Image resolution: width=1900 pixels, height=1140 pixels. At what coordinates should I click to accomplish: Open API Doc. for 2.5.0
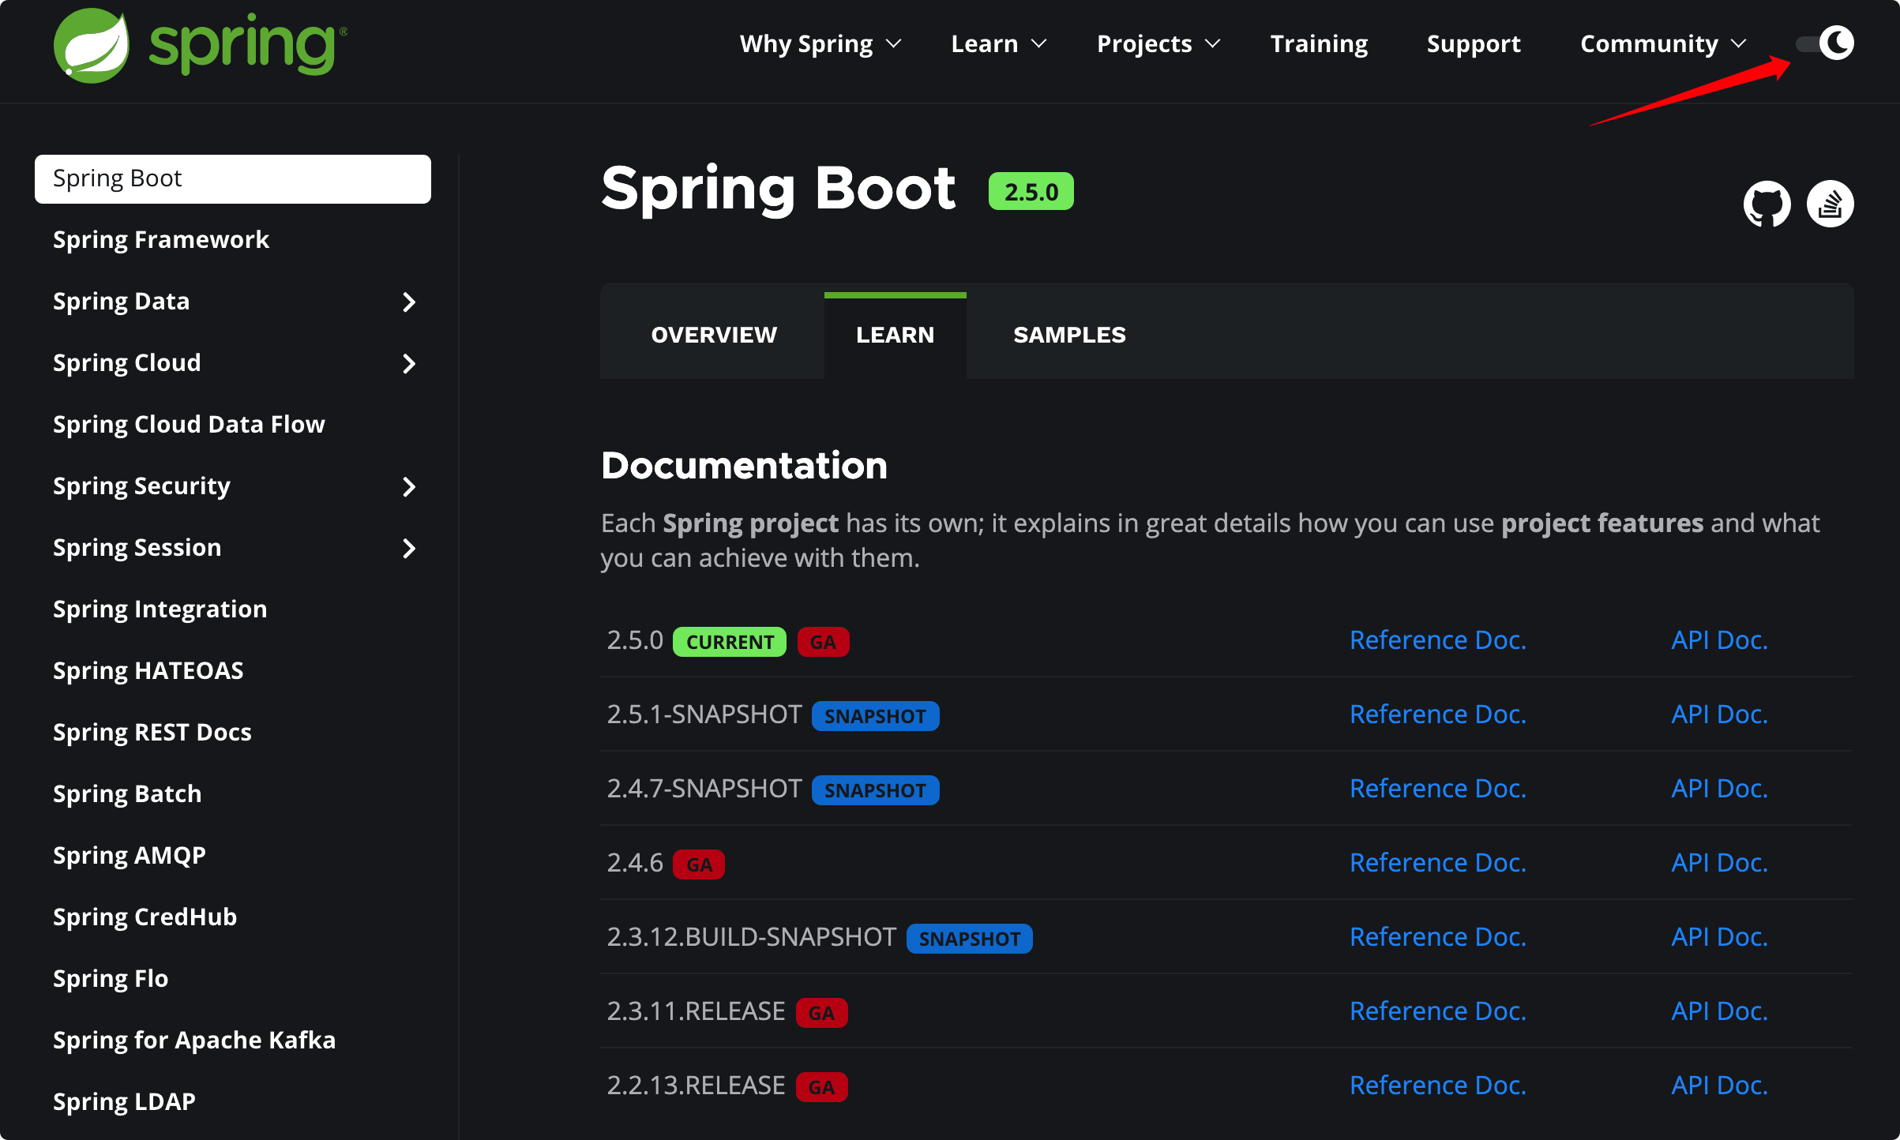[x=1719, y=639]
